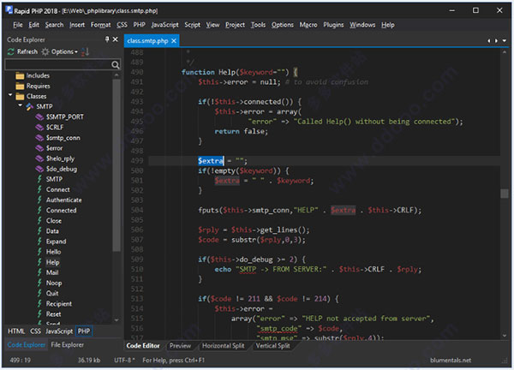Switch Code Explorer to PHP mode
Image resolution: width=514 pixels, height=370 pixels.
click(x=84, y=331)
